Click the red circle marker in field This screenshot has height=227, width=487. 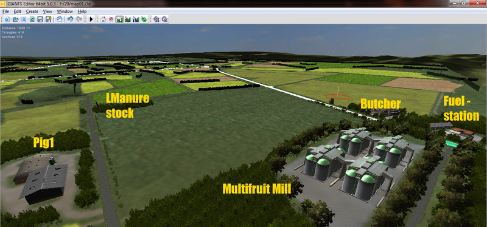point(337,97)
